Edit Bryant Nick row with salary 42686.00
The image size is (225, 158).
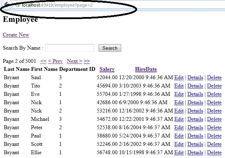click(x=179, y=102)
